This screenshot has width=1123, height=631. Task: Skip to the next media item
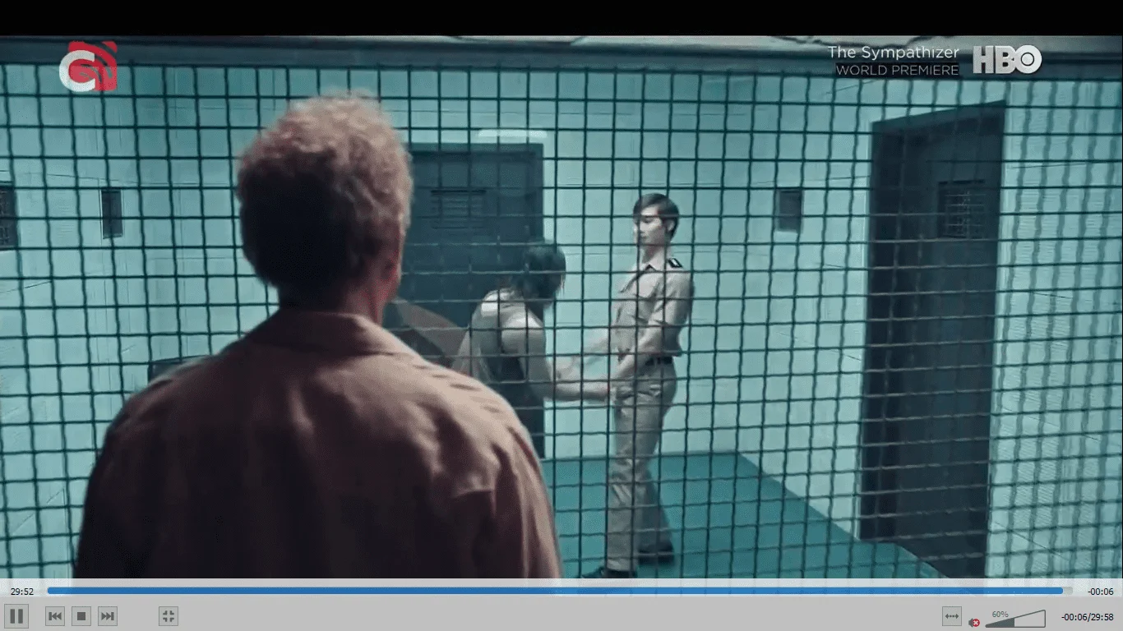click(108, 616)
